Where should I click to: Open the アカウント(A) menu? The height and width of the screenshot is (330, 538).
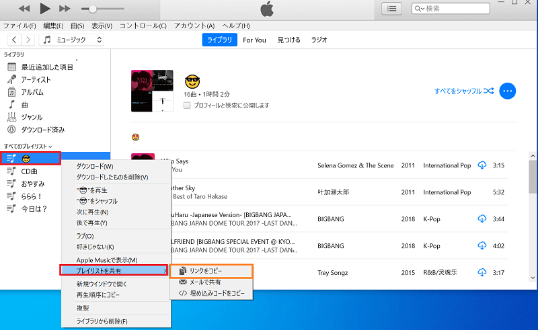194,26
